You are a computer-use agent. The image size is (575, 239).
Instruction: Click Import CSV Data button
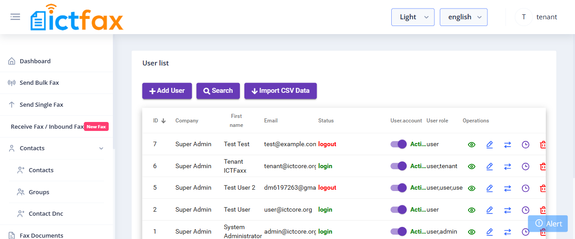[280, 91]
